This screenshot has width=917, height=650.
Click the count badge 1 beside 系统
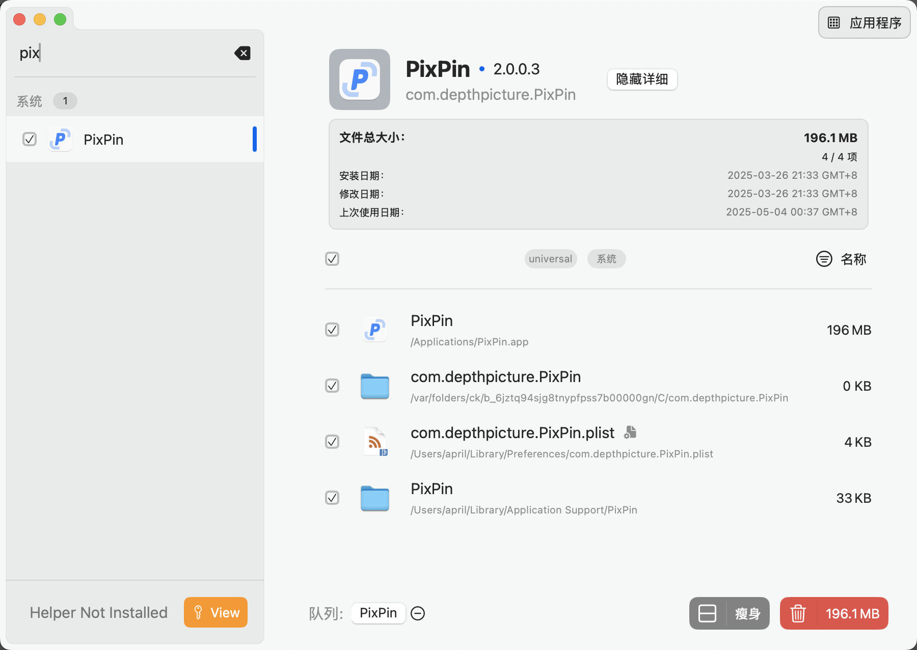click(x=65, y=101)
